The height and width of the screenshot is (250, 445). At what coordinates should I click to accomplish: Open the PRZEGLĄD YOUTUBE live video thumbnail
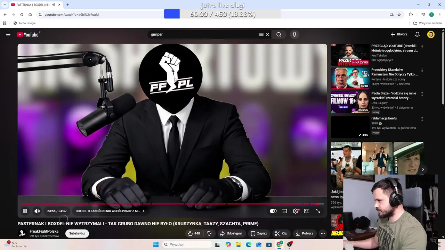pos(350,55)
